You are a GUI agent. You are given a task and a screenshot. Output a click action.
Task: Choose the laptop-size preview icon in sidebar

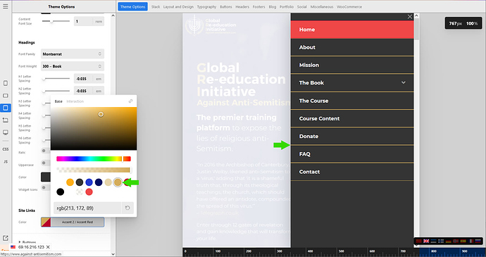(6, 120)
